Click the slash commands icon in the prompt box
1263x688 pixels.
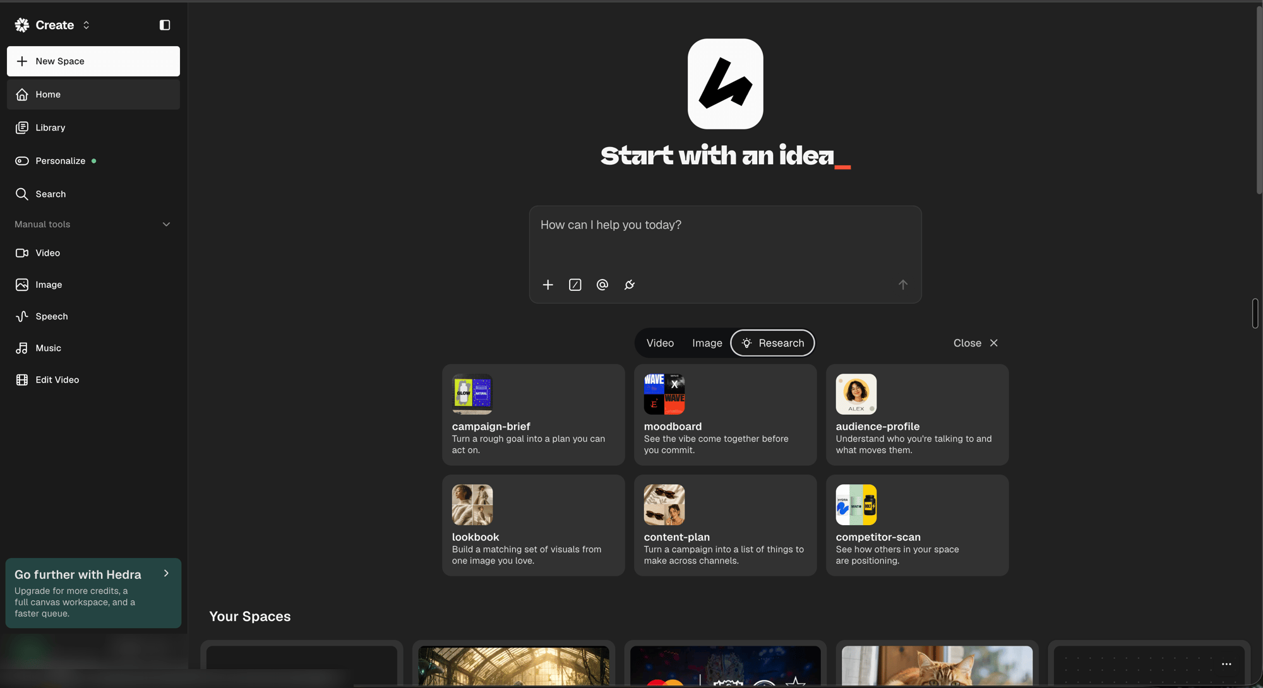pos(575,285)
